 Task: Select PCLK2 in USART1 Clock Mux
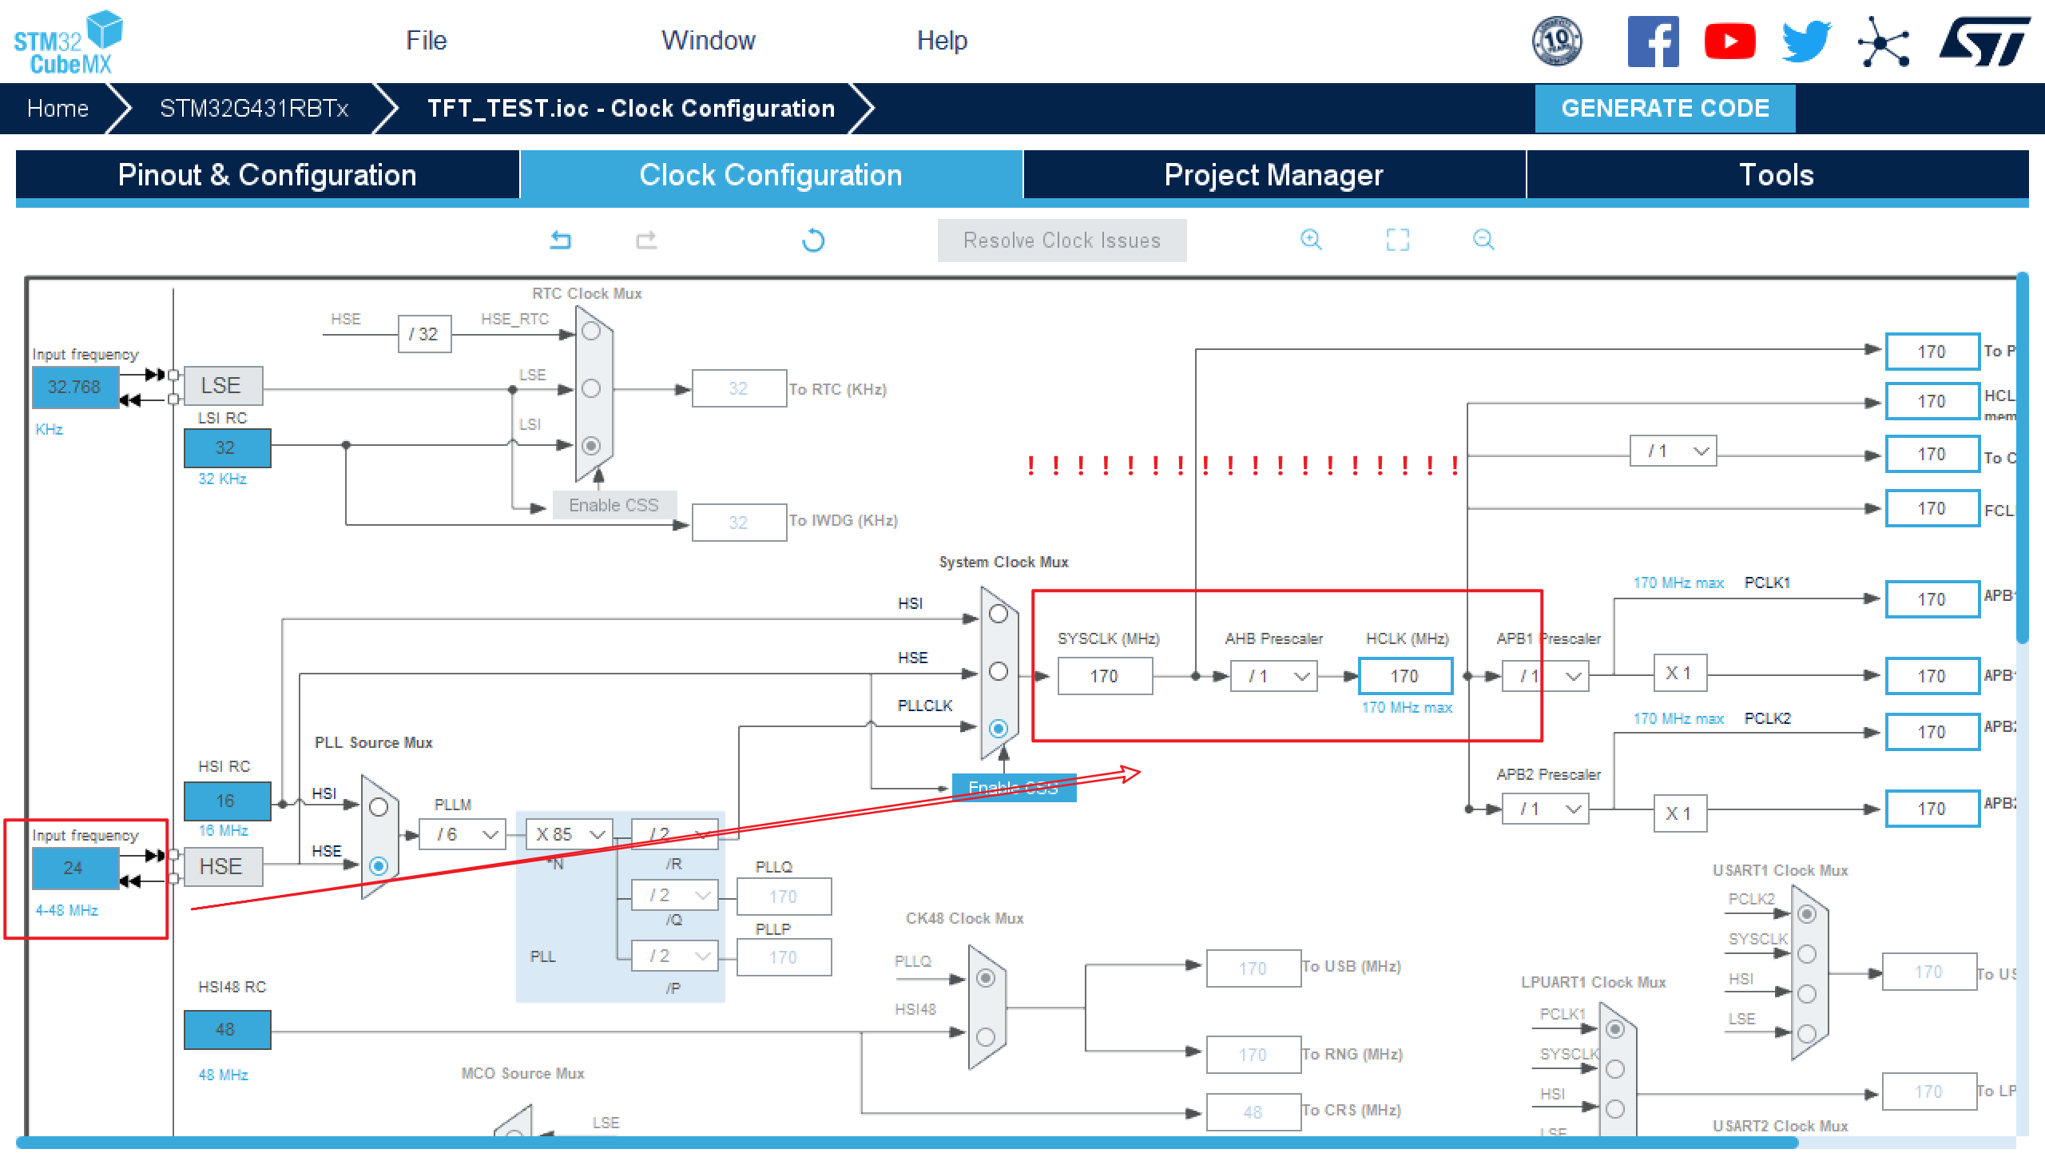click(1807, 914)
